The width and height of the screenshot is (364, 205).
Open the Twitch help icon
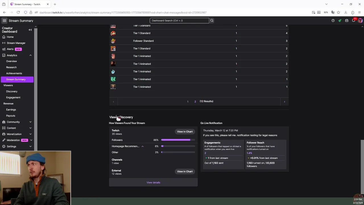pyautogui.click(x=333, y=20)
